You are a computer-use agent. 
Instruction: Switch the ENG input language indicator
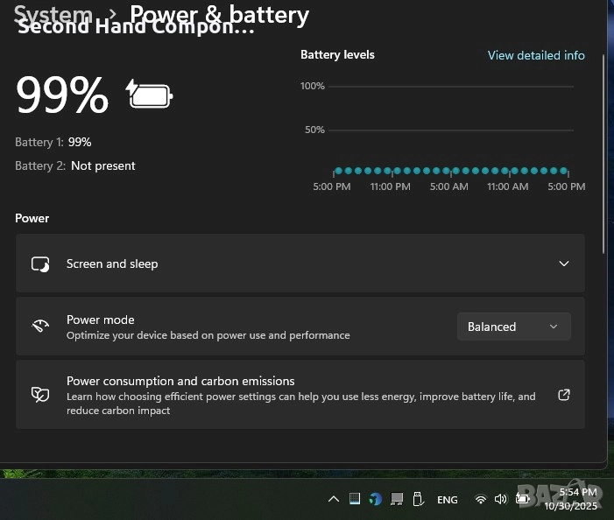click(447, 499)
